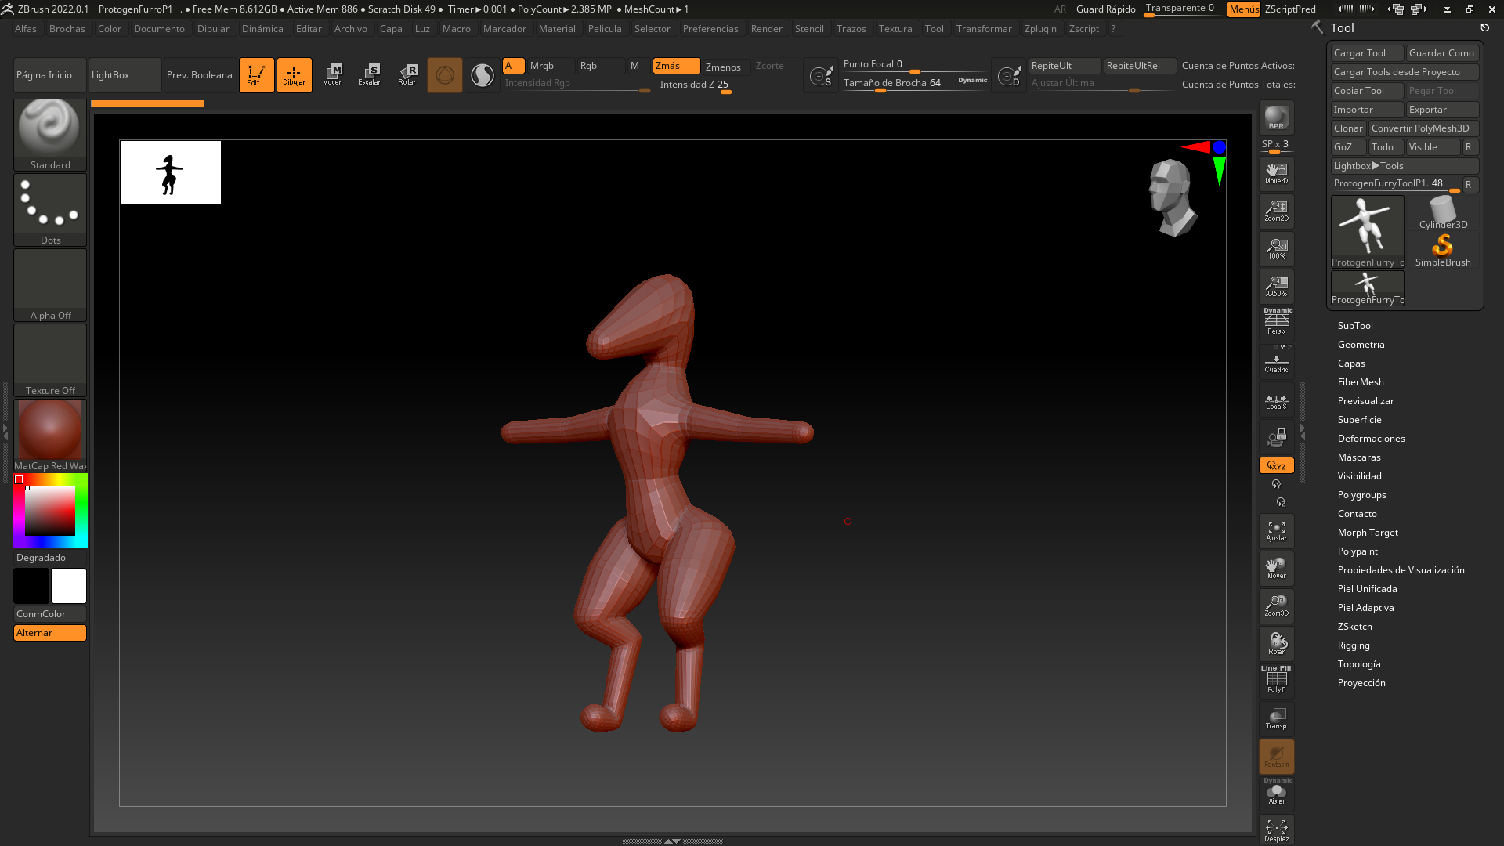
Task: Open the Brochas menu
Action: tap(67, 29)
